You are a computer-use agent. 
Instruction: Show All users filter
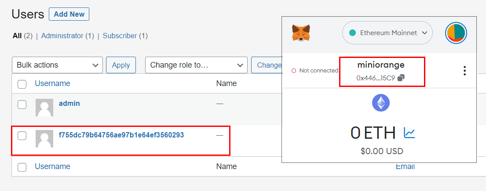[17, 36]
